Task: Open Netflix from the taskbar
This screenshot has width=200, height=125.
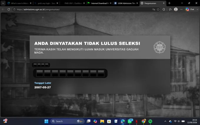Action: [136, 121]
